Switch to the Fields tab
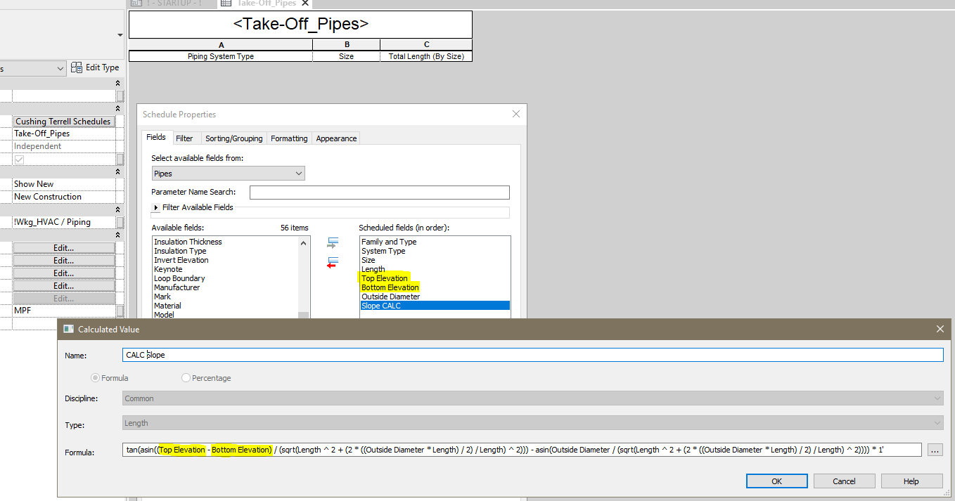Screen dimensions: 955x501 click(156, 138)
